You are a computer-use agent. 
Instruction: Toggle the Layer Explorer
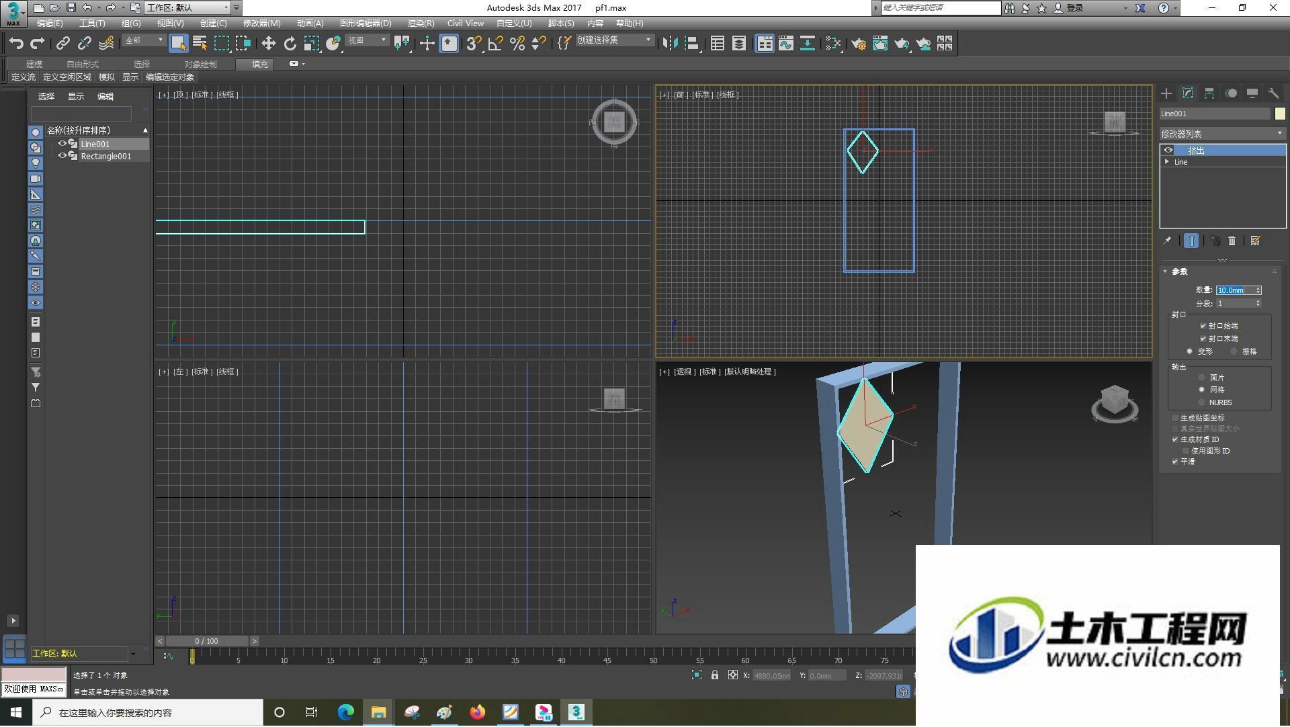(738, 44)
